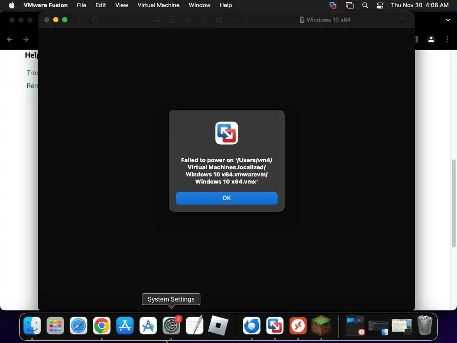
Task: Click the document icon beside Windows 10 x64 title
Action: click(x=302, y=20)
